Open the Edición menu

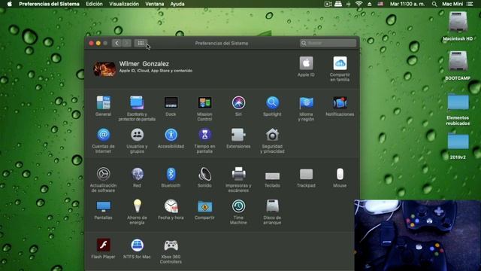(x=94, y=4)
